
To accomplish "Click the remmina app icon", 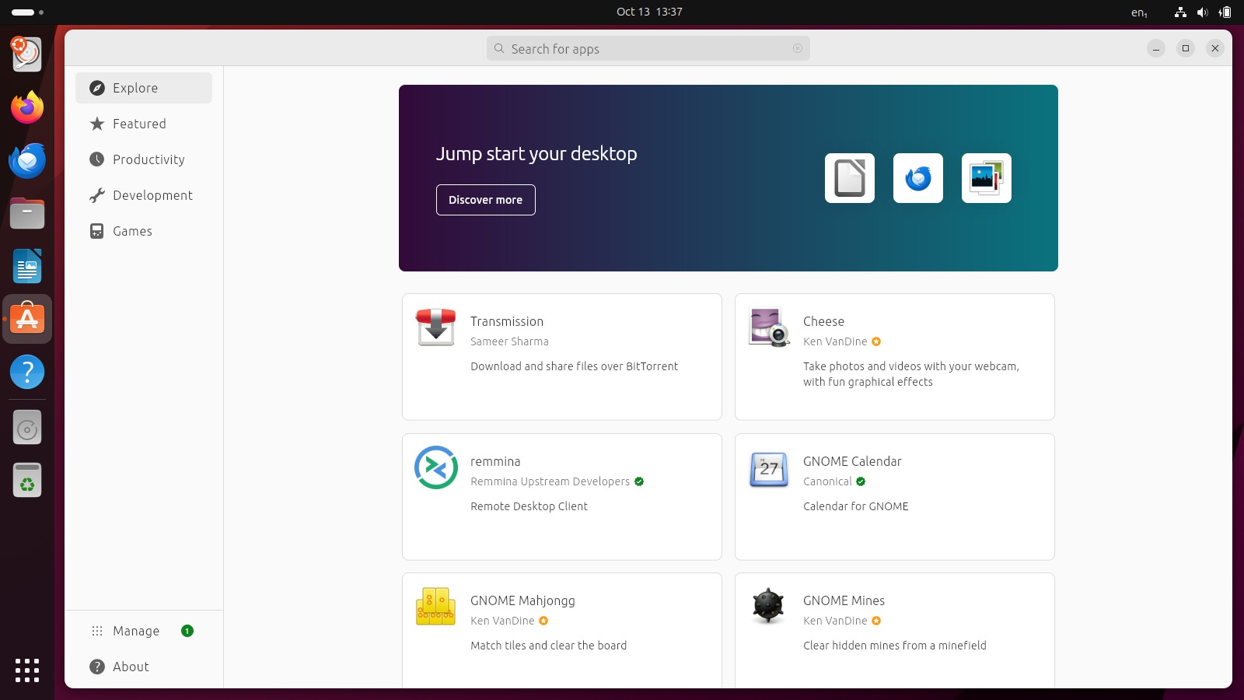I will pos(436,467).
